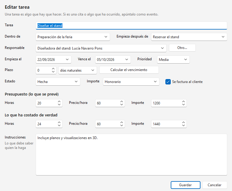Expand the Estado dropdown showing Hecha
Screen dimensions: 232x191
point(58,82)
